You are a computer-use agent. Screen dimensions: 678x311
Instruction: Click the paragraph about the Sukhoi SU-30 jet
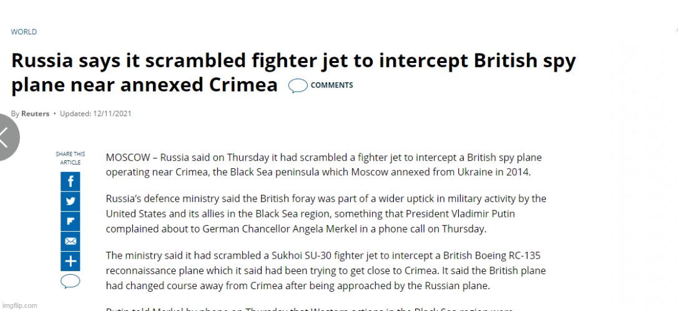(x=326, y=271)
